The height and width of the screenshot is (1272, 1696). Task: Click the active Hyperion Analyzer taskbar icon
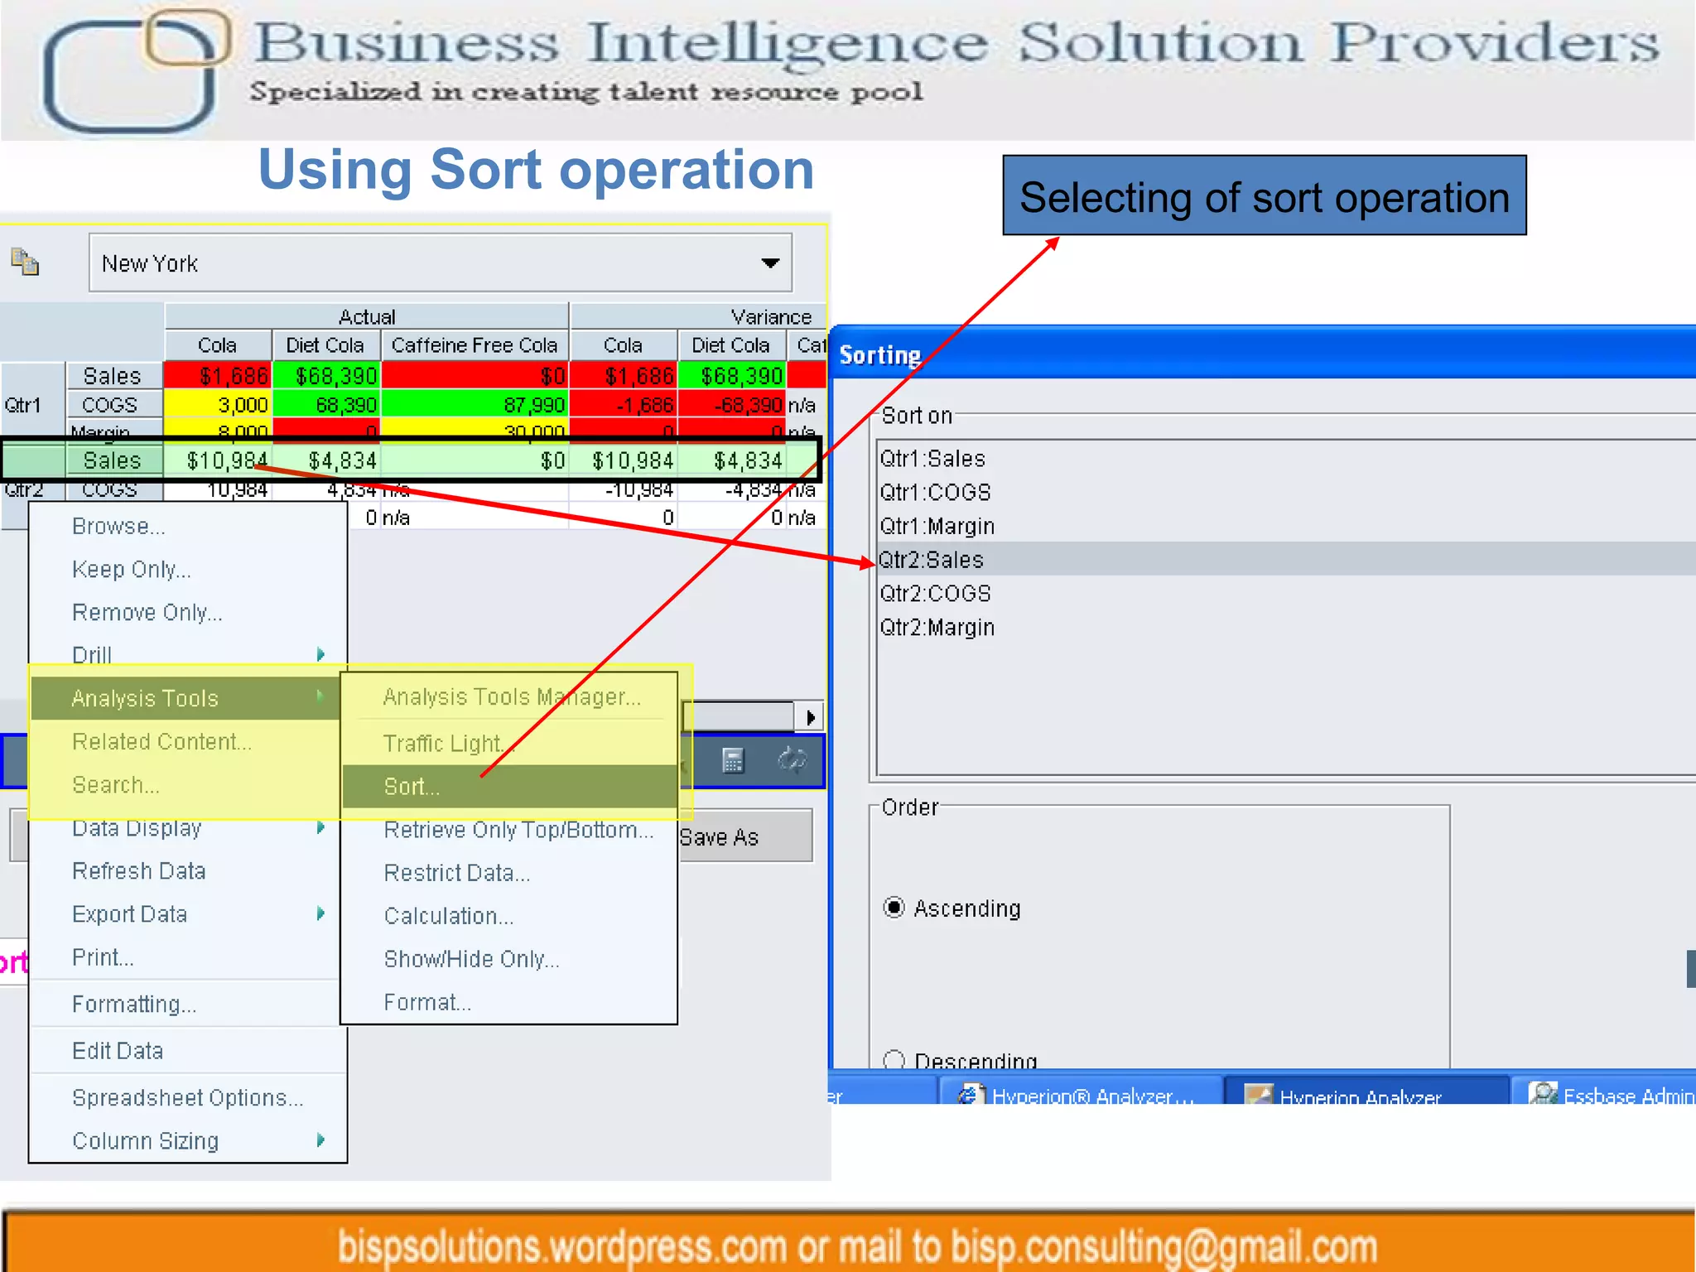pyautogui.click(x=1259, y=1096)
